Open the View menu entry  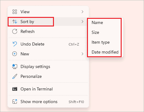(48, 12)
